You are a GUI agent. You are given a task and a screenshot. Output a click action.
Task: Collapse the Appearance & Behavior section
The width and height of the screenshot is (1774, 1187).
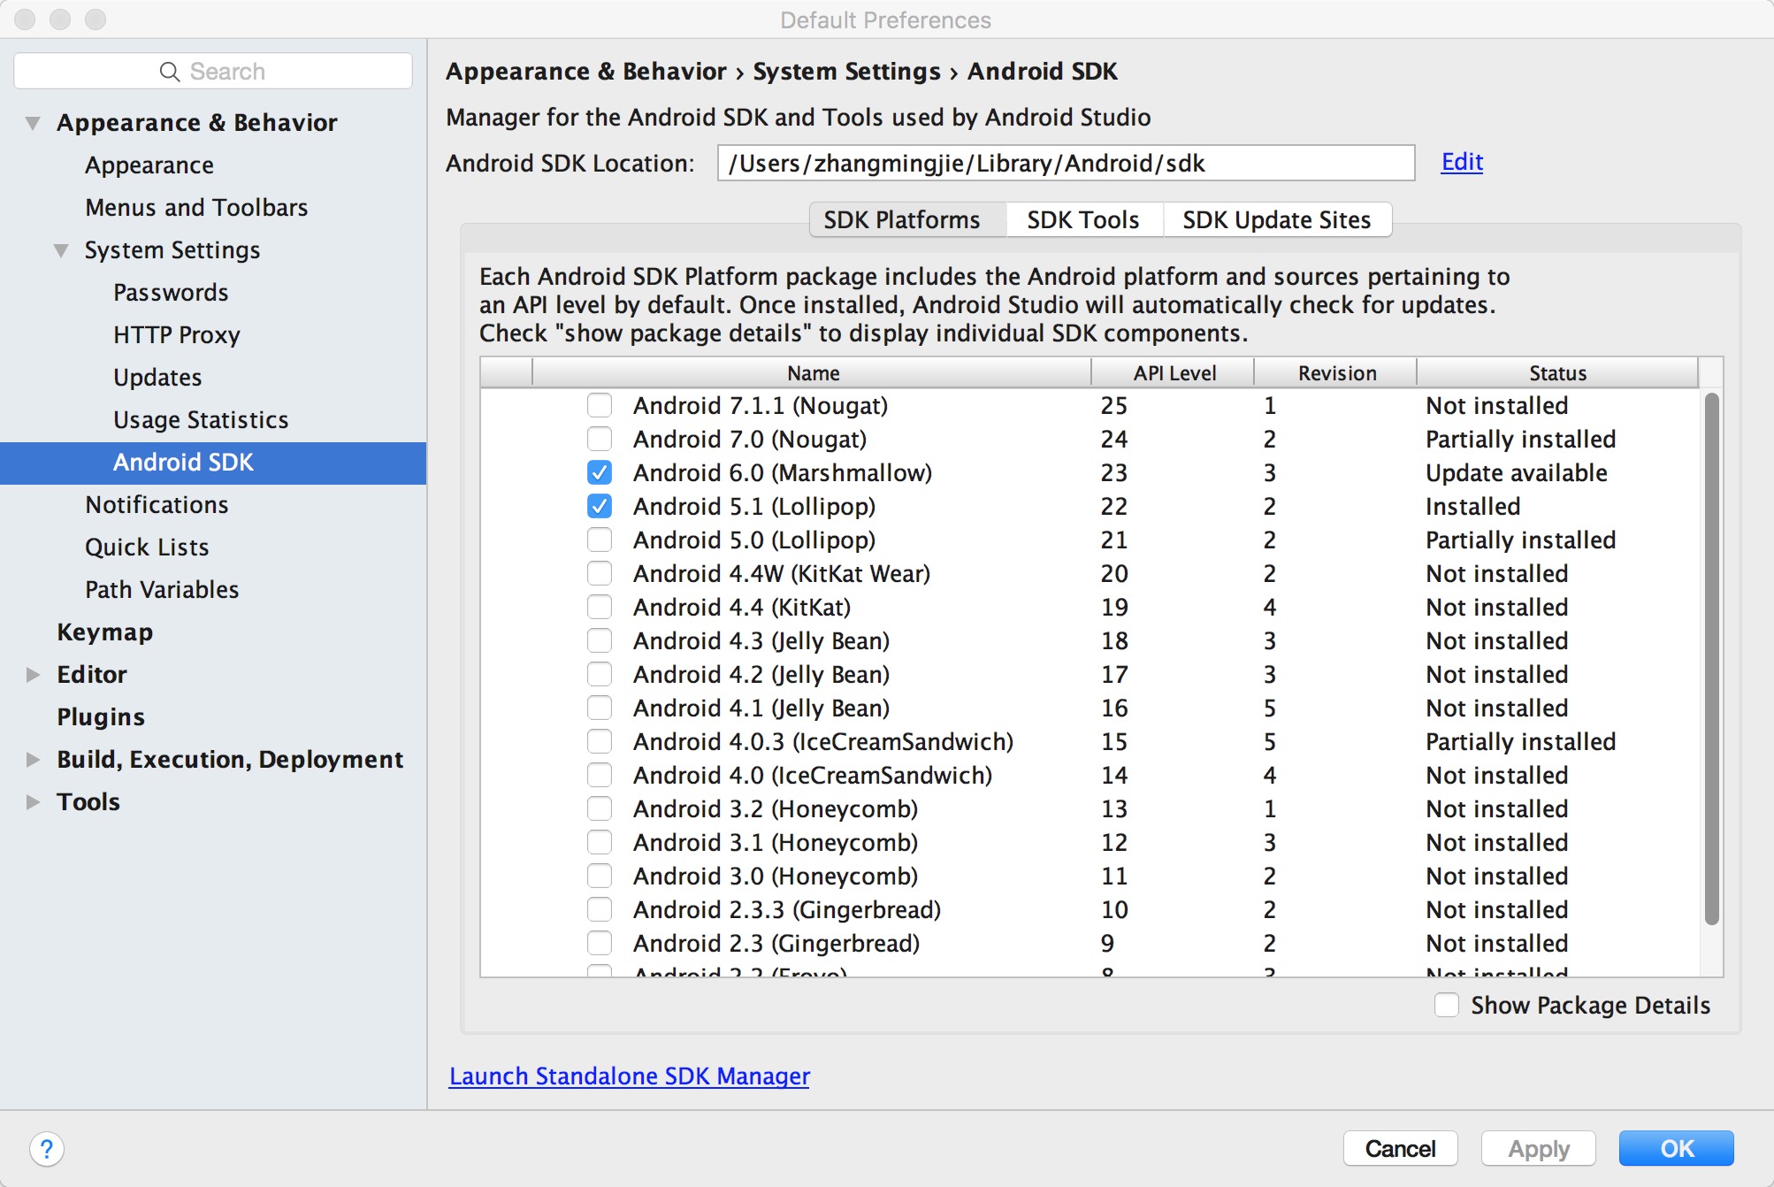(33, 123)
